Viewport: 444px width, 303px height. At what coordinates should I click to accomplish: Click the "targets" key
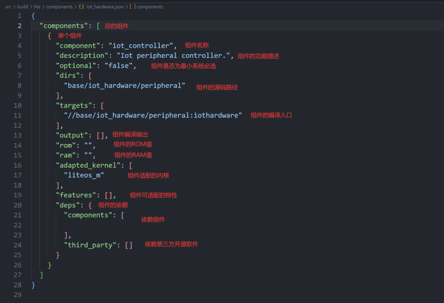click(74, 106)
